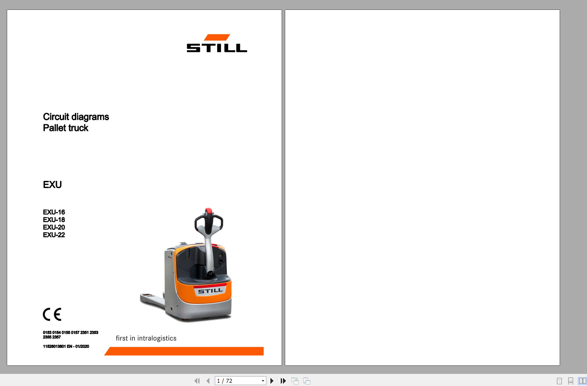Click the document number '11528013801 EN - 01/2020'
587x386 pixels.
pos(66,346)
